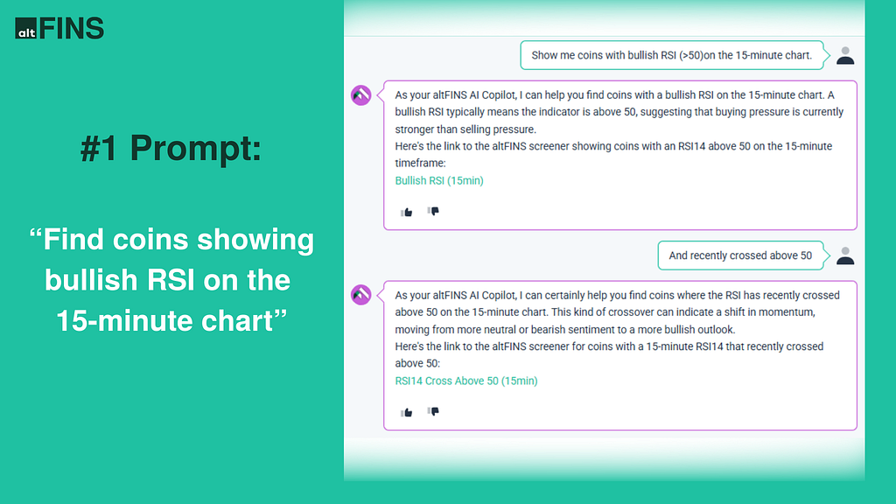
Task: Open the 'Bullish RSI (15min)' screener link
Action: 439,180
